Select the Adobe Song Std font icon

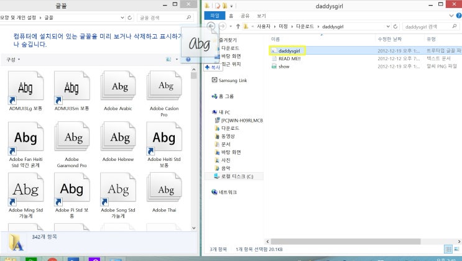(118, 190)
